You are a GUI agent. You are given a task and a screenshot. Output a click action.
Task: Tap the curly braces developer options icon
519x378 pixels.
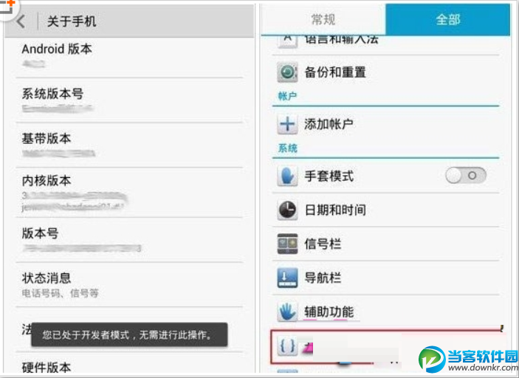(x=287, y=346)
